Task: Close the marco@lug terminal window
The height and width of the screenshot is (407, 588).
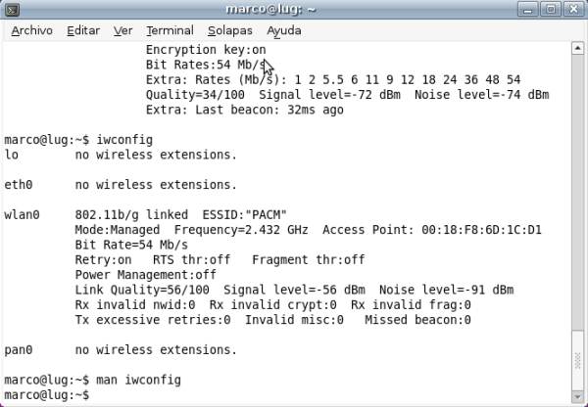Action: coord(571,9)
